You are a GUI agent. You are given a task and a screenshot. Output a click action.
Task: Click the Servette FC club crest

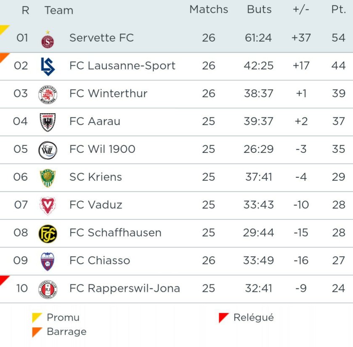(x=48, y=39)
